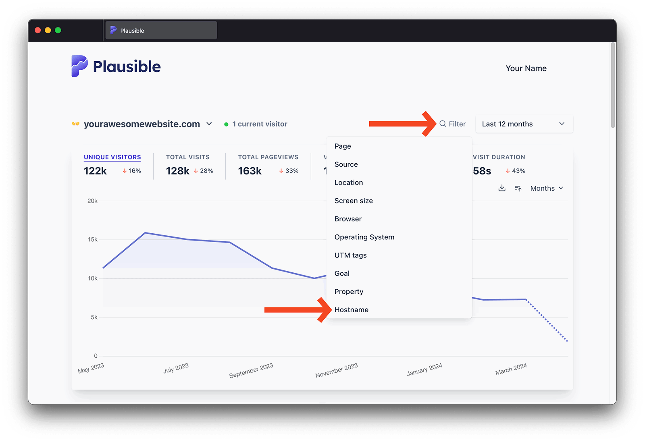Click the Filter magnifying glass icon

tap(443, 124)
